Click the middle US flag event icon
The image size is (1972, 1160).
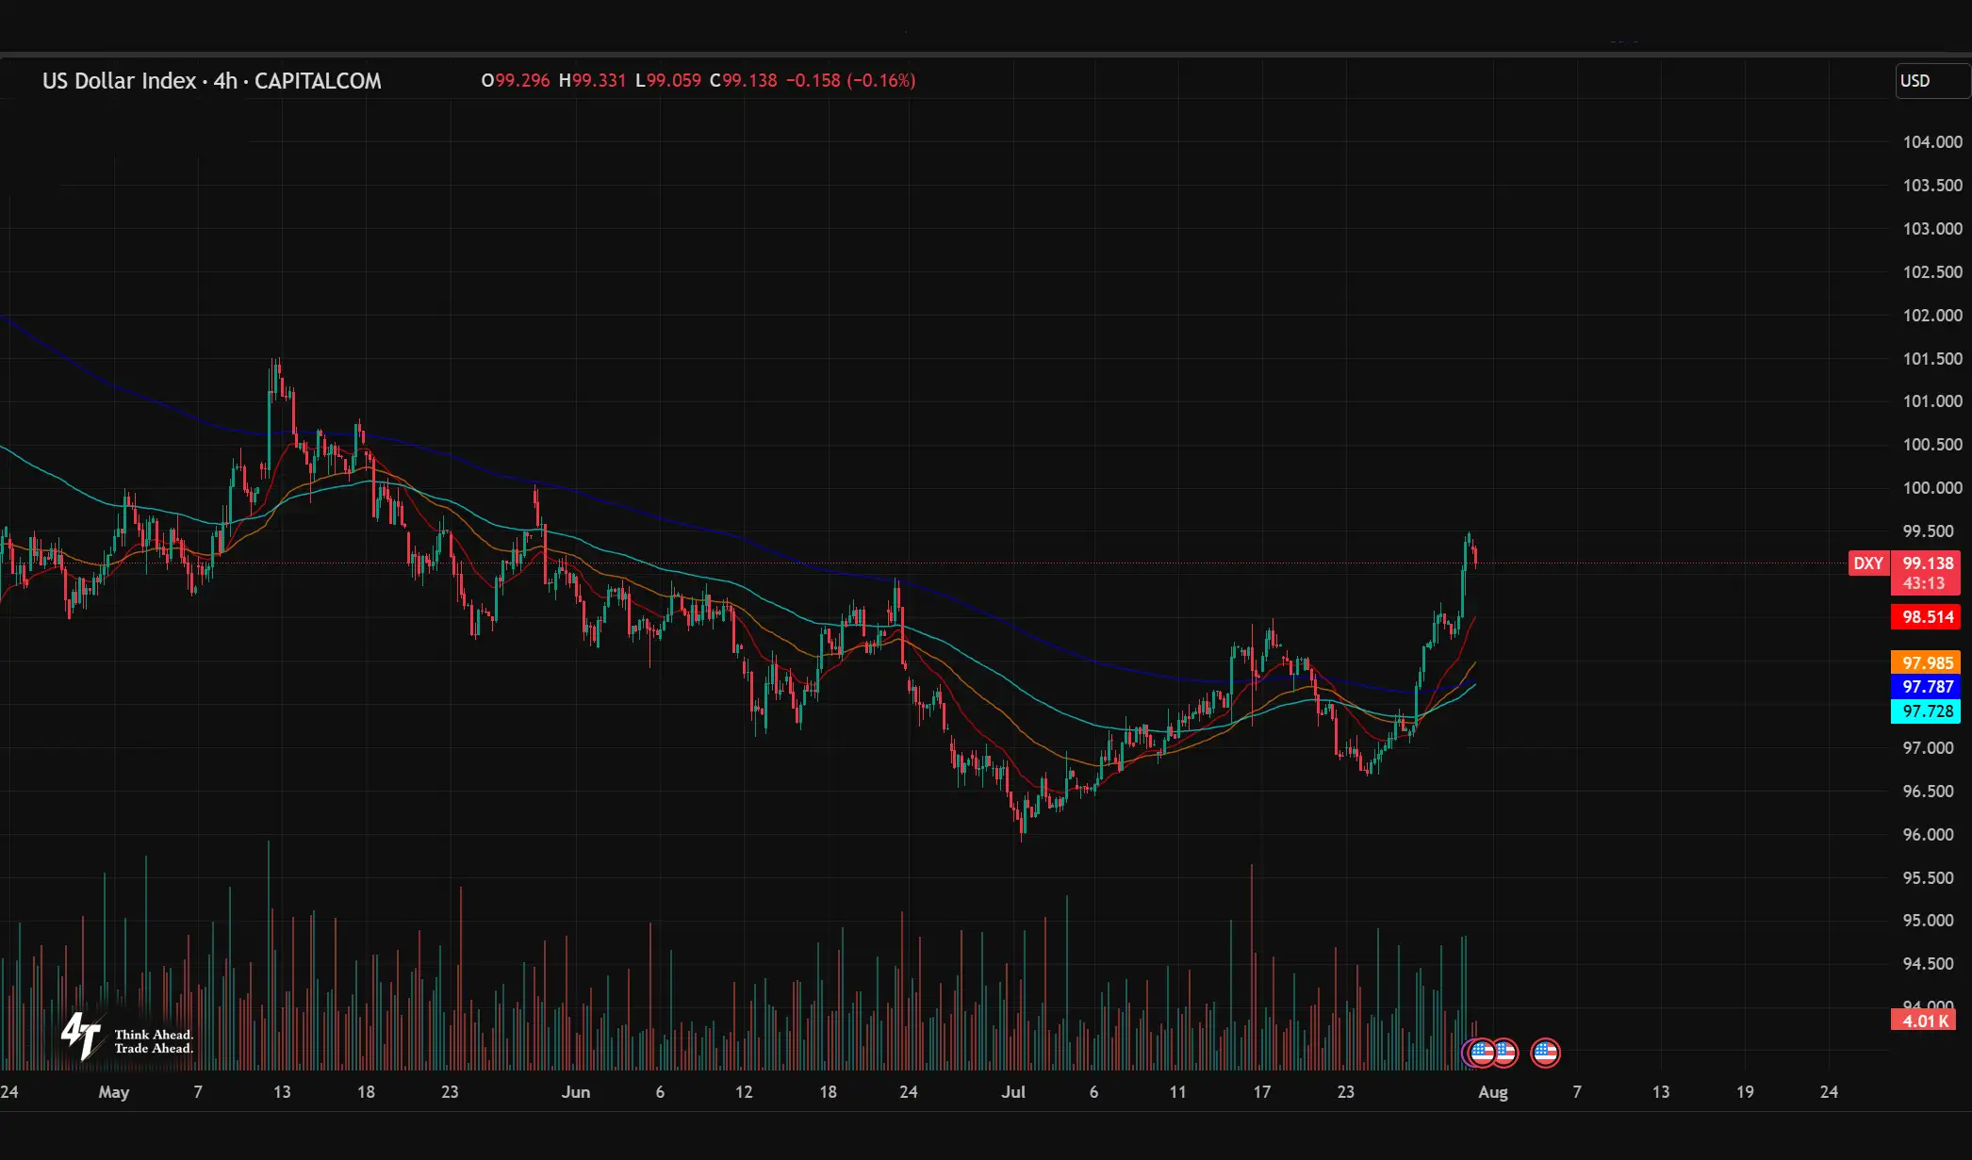click(1505, 1053)
